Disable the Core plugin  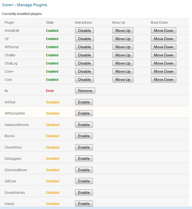pos(84,80)
